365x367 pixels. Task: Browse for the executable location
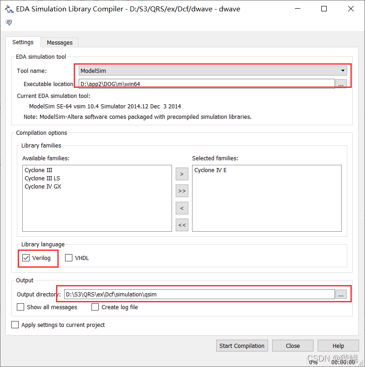(341, 84)
